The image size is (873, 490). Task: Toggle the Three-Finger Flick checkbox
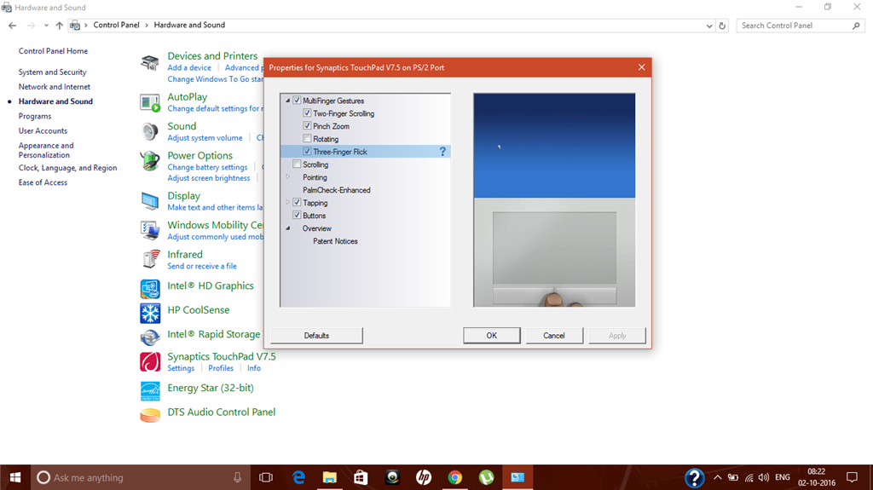307,152
